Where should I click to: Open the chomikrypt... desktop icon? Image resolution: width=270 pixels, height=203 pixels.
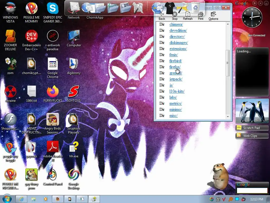[32, 66]
